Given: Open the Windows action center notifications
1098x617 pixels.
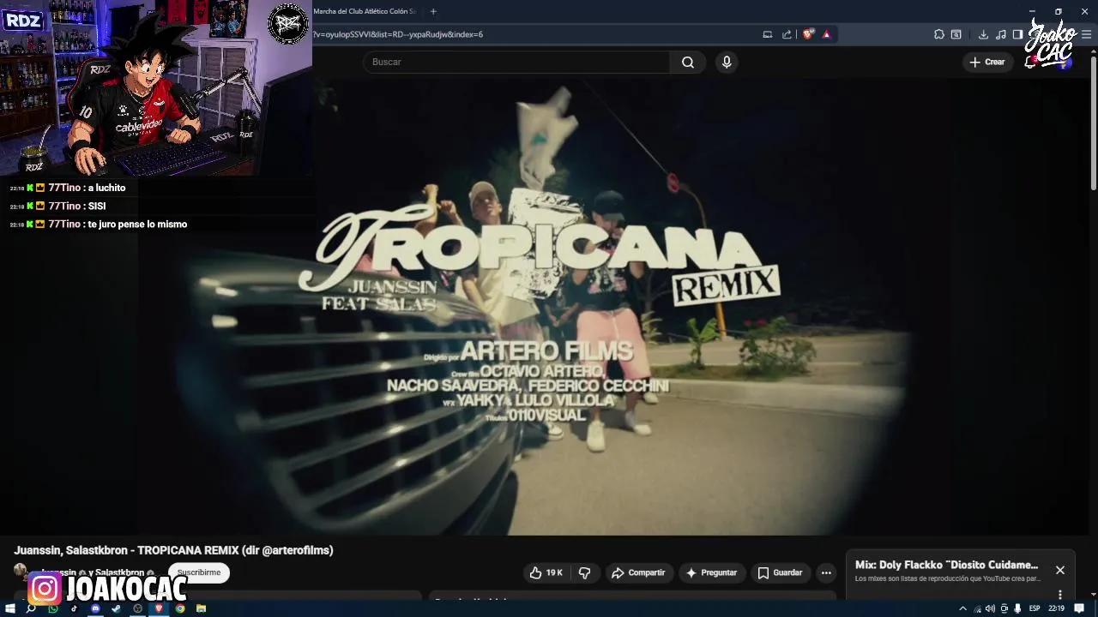Looking at the screenshot, I should point(1079,608).
